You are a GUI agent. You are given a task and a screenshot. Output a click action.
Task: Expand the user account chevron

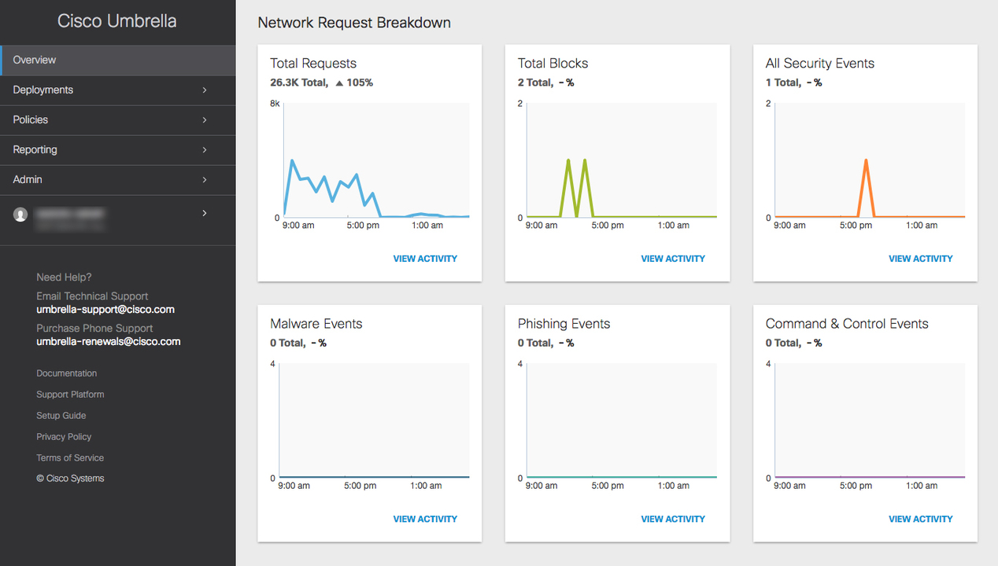[x=205, y=213]
